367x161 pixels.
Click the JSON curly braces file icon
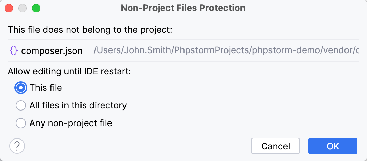click(14, 51)
